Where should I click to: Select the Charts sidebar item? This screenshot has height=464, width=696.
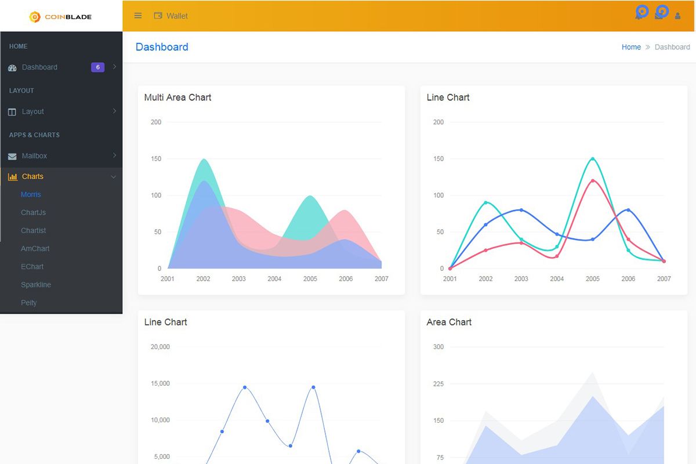tap(61, 176)
